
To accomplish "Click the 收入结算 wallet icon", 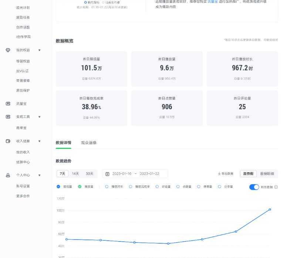I will (x=8, y=141).
